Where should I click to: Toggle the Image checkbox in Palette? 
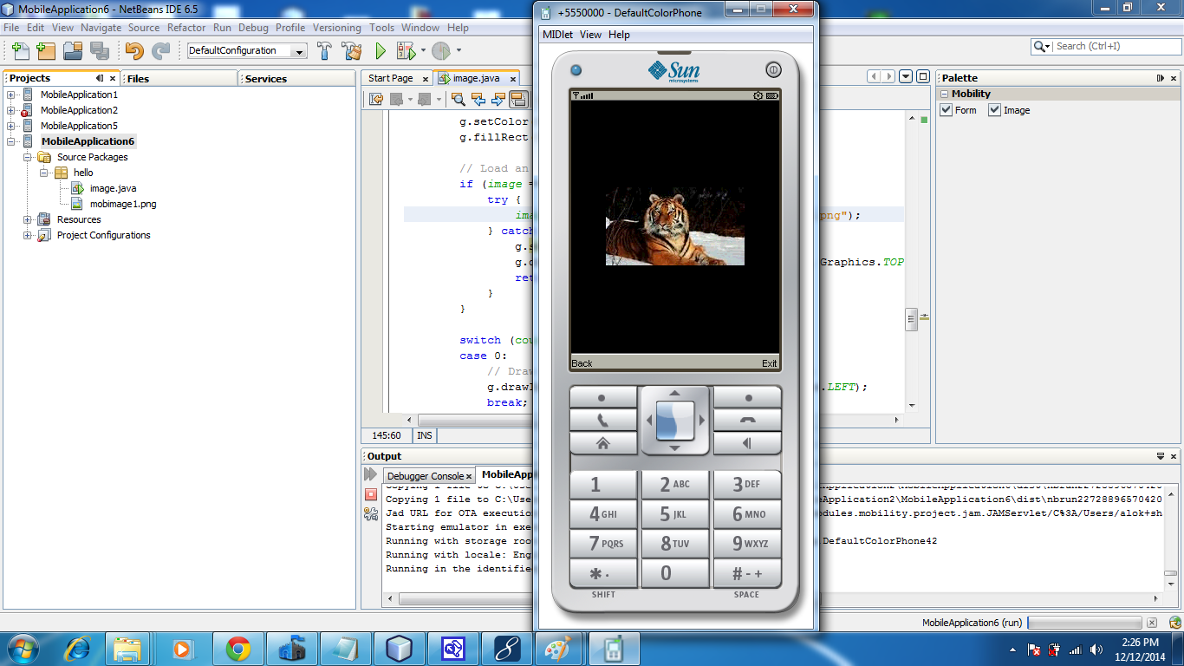995,110
